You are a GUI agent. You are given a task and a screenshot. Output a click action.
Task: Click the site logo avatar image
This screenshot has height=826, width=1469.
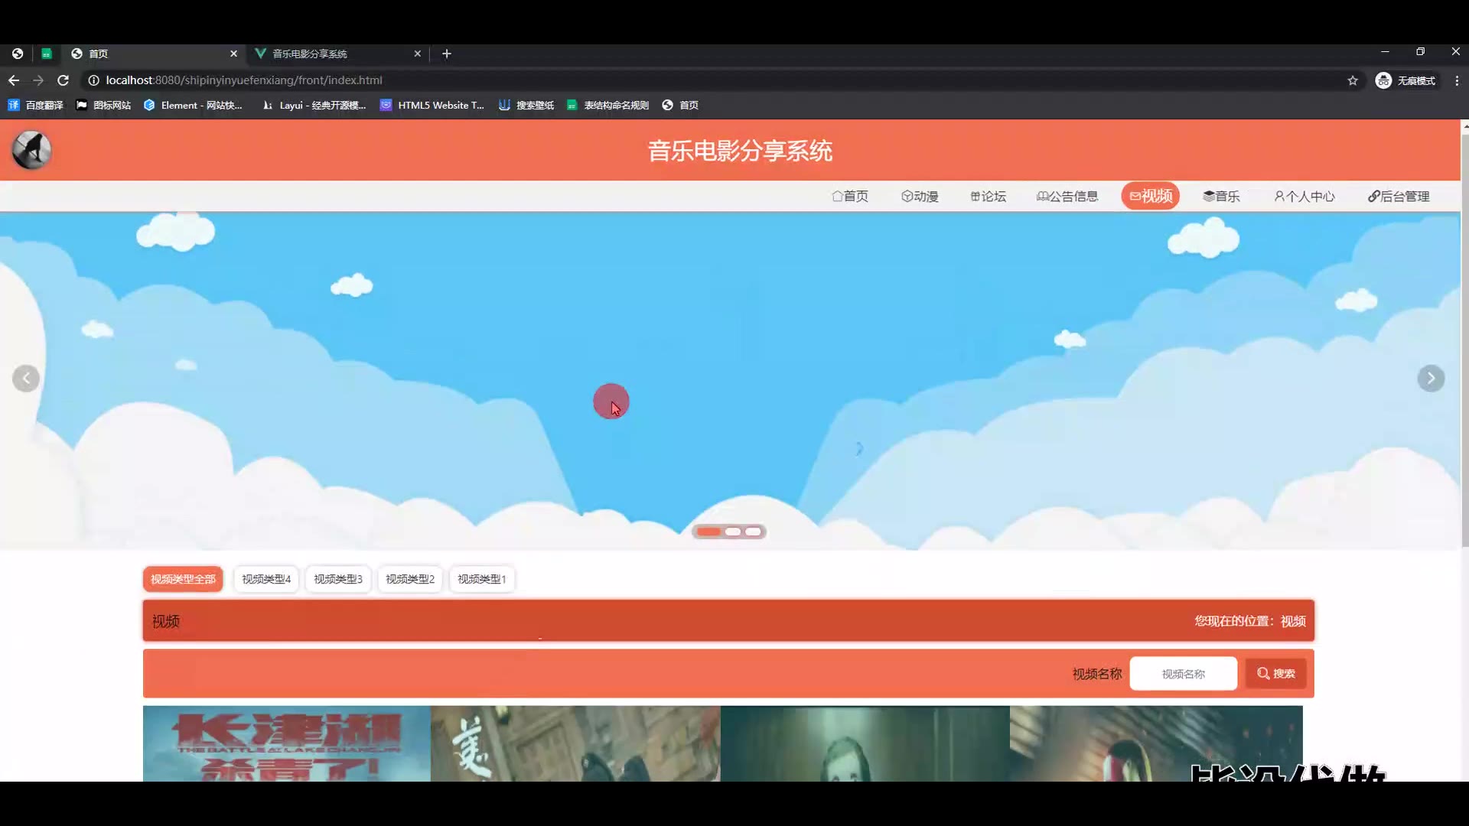31,150
